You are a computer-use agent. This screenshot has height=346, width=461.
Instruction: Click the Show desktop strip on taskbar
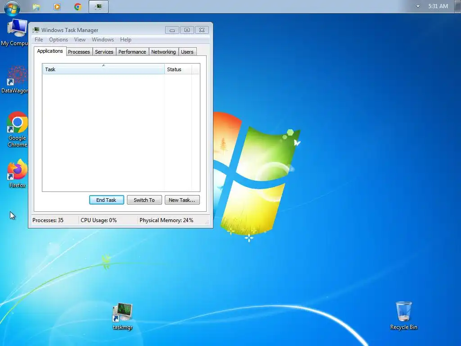click(x=457, y=6)
